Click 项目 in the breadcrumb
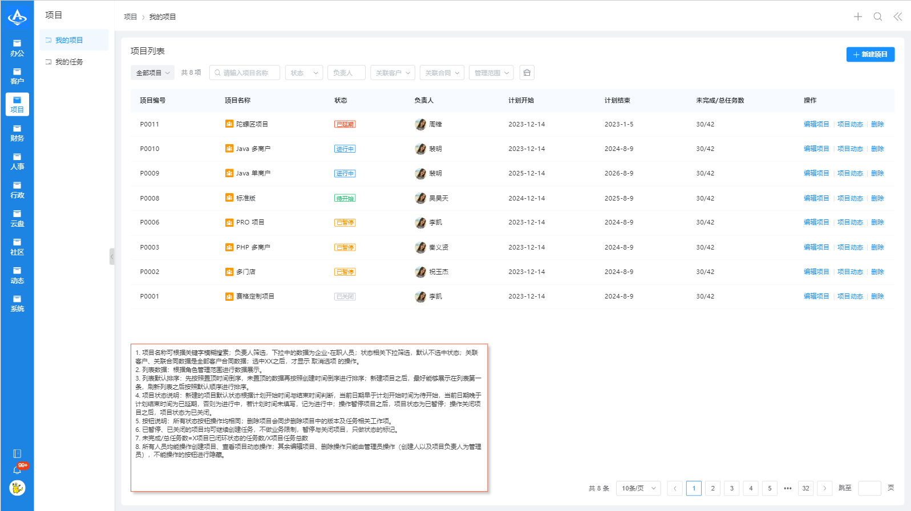 [x=131, y=17]
